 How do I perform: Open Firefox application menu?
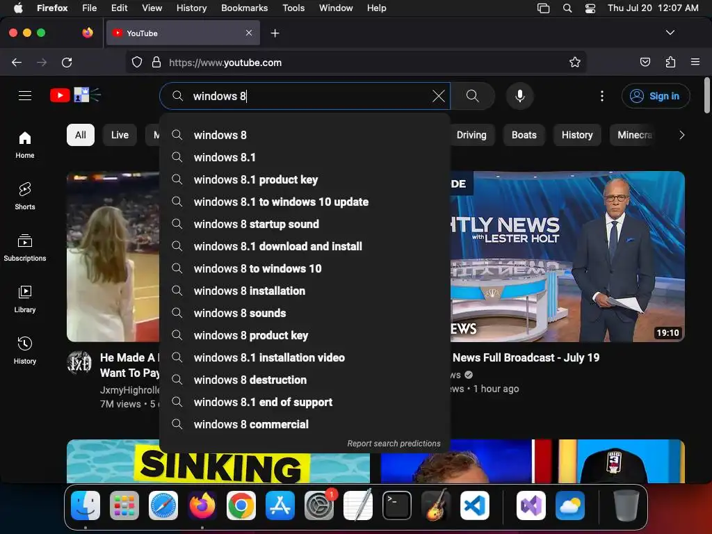tap(695, 62)
